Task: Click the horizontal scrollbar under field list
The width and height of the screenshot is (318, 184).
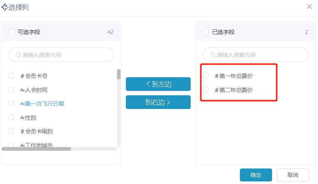Action: point(36,149)
